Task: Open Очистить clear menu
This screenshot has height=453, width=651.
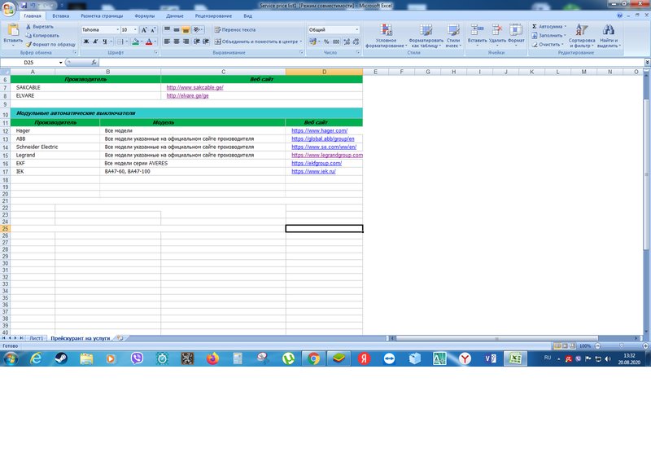Action: pyautogui.click(x=548, y=44)
